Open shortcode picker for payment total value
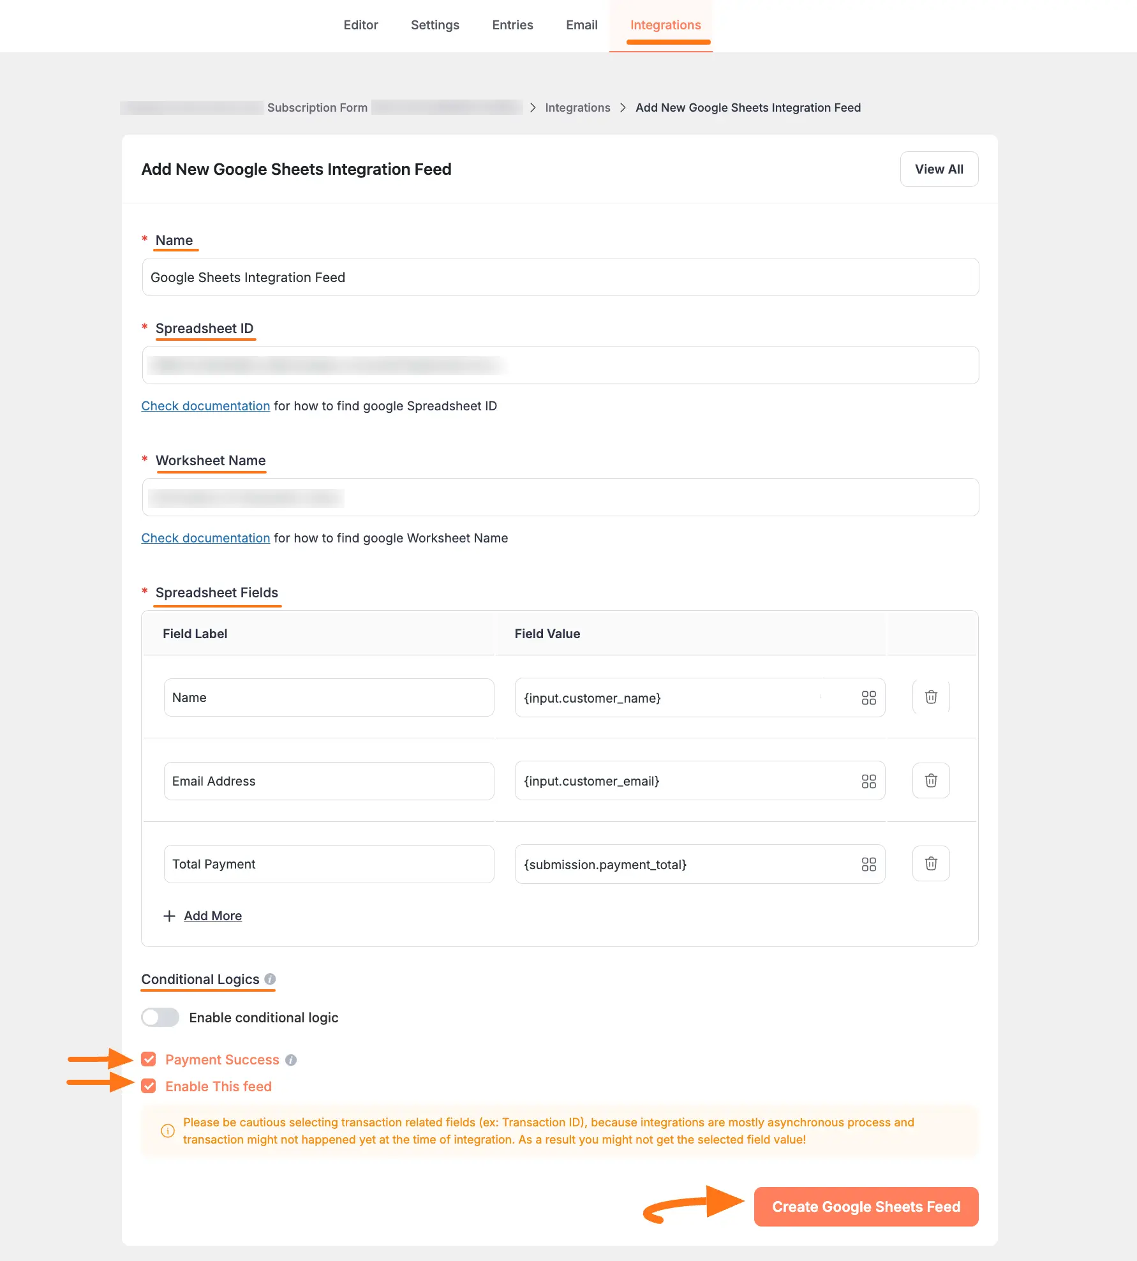1137x1261 pixels. (x=868, y=864)
